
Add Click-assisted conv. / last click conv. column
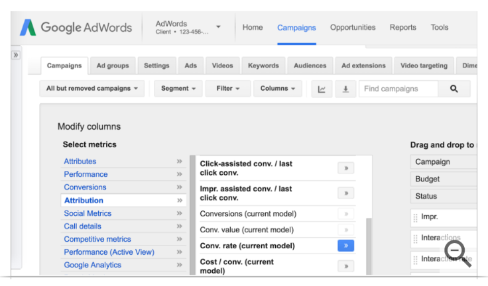(345, 168)
